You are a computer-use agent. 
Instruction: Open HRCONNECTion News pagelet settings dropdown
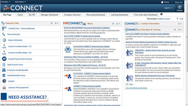pyautogui.click(x=118, y=24)
